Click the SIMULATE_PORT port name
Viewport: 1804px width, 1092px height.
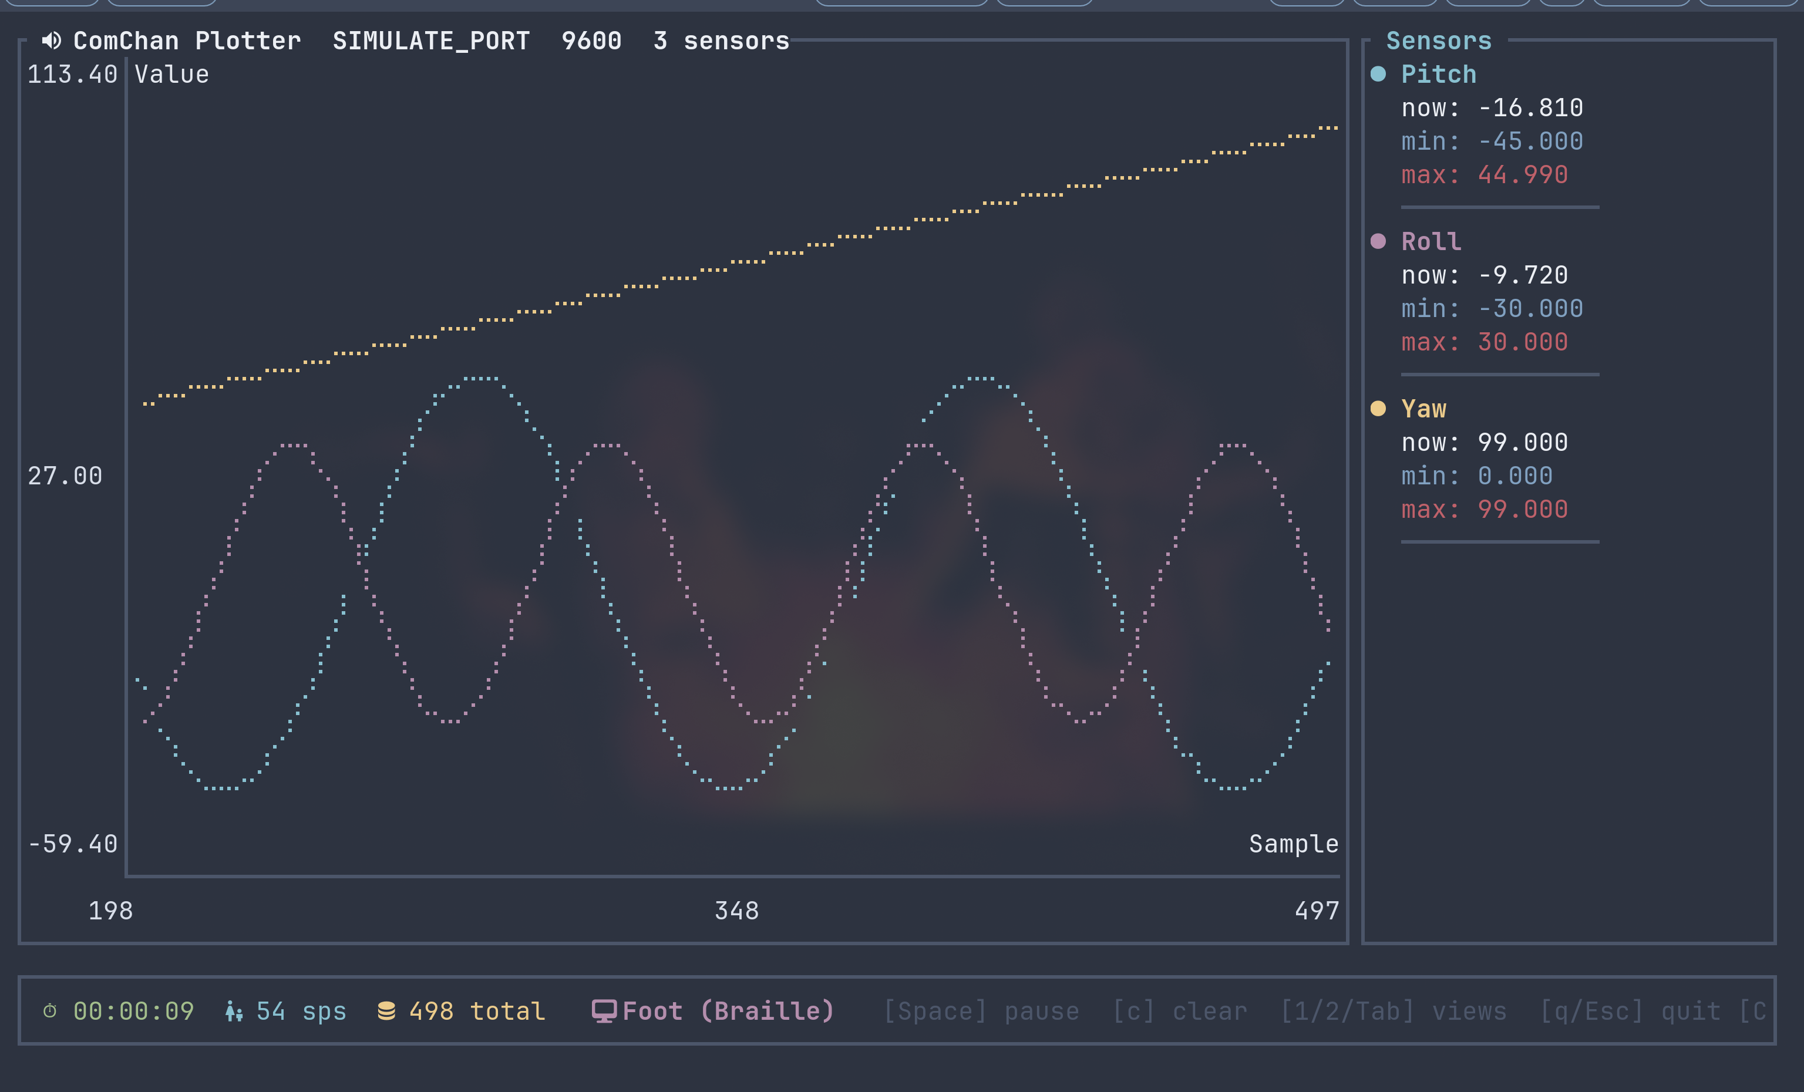pyautogui.click(x=431, y=41)
